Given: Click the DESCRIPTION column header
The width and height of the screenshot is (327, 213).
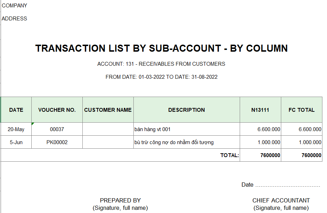Looking at the screenshot, I should (x=187, y=110).
